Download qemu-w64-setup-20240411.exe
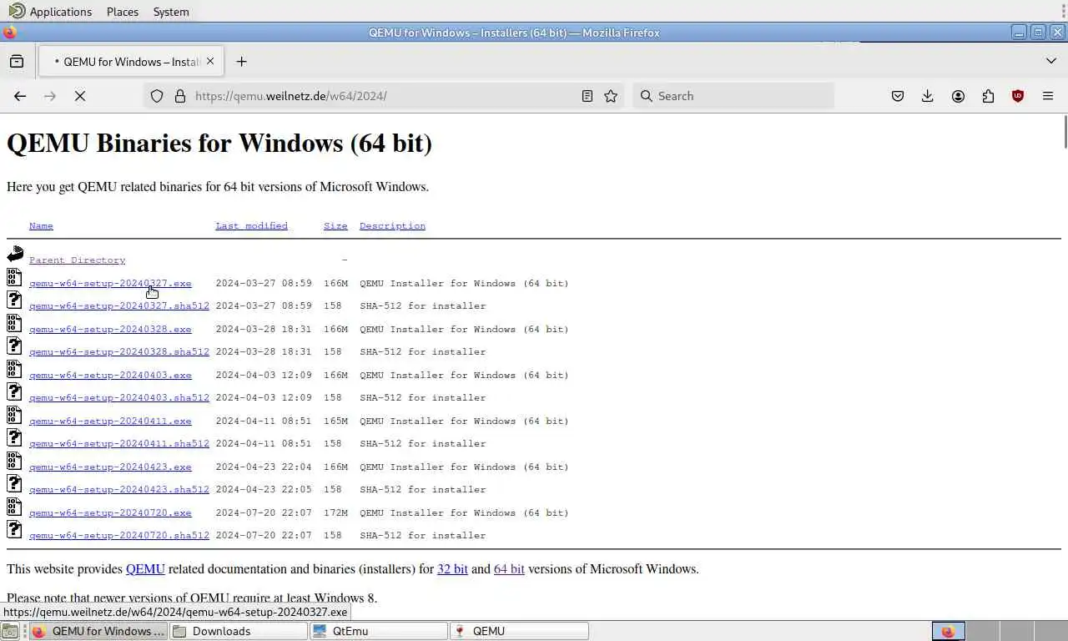Image resolution: width=1068 pixels, height=641 pixels. (x=110, y=421)
